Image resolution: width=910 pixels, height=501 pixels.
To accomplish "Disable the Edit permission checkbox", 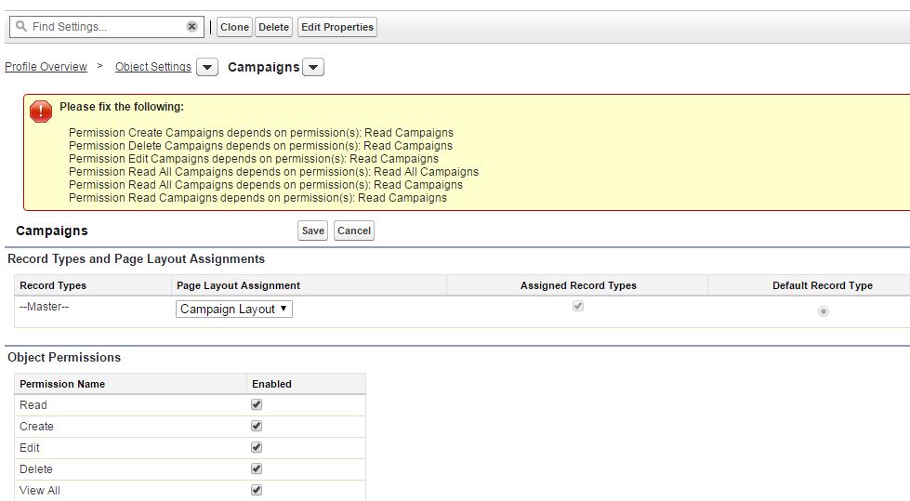I will 257,447.
